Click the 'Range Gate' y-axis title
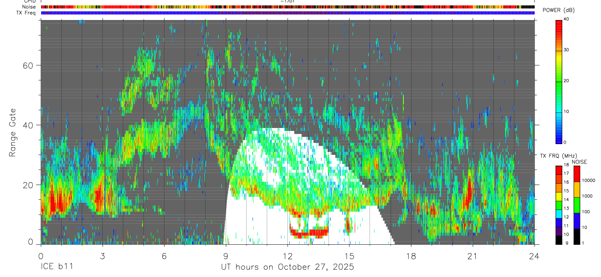The height and width of the screenshot is (277, 601). coord(12,132)
